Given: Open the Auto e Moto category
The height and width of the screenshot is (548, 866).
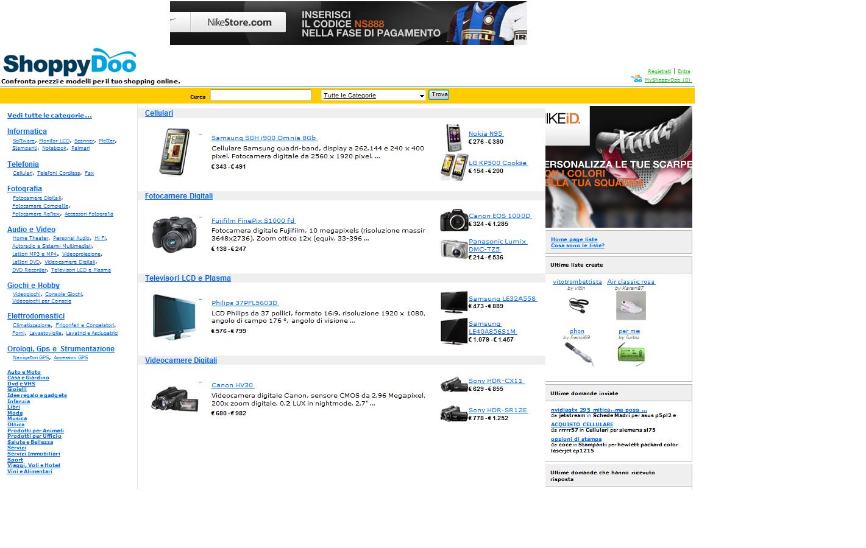Looking at the screenshot, I should click(x=24, y=372).
